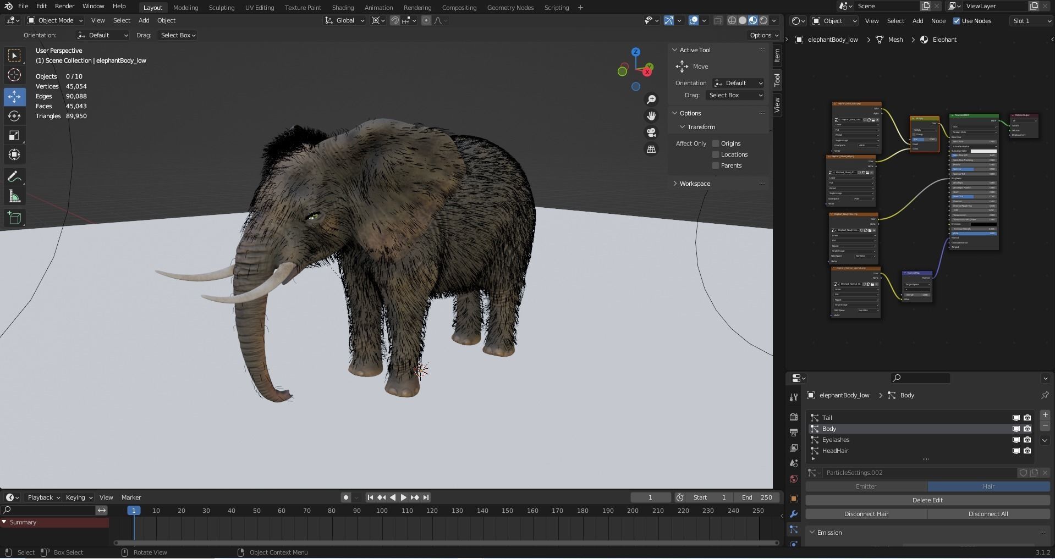Add a new particle system slot
Screen dimensions: 1055x559
[1045, 415]
